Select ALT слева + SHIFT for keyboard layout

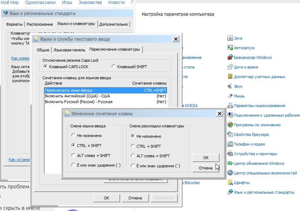[133, 156]
